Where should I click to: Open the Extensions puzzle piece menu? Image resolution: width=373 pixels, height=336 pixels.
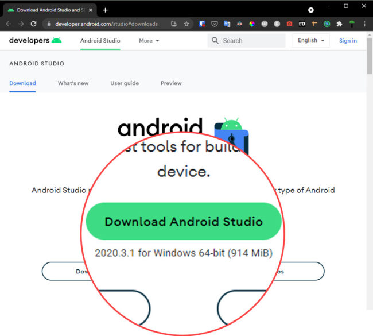[x=339, y=24]
